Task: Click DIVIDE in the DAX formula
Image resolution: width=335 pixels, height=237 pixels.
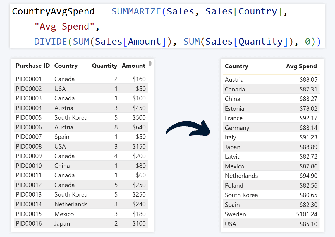Action: [51, 42]
